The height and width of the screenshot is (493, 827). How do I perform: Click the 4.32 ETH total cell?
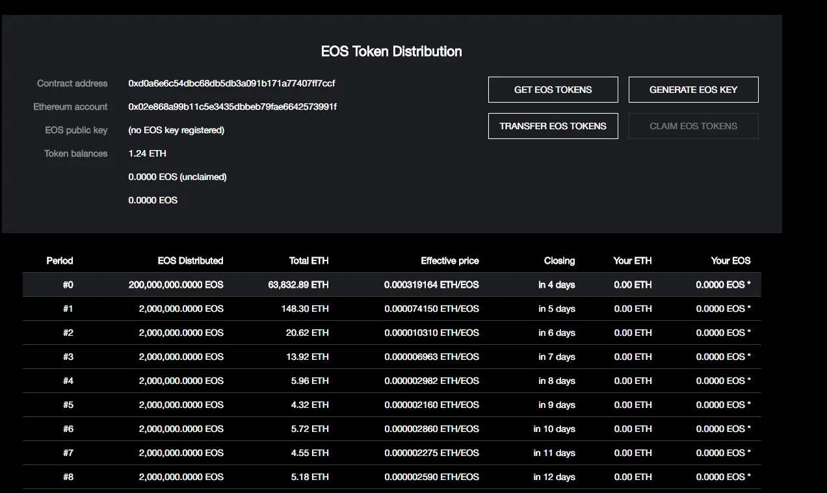[310, 405]
